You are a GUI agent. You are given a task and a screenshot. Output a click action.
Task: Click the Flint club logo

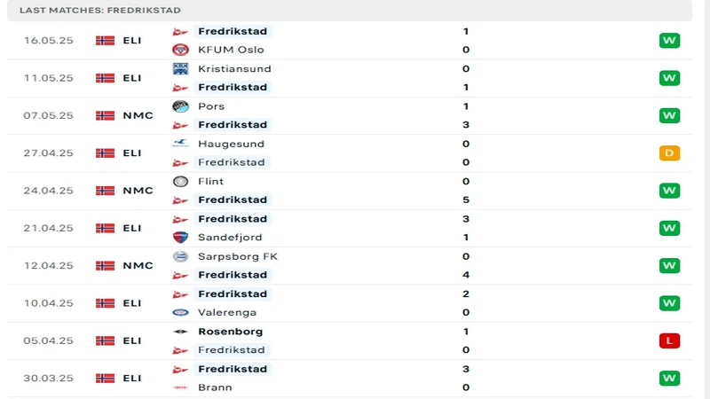[x=180, y=181]
